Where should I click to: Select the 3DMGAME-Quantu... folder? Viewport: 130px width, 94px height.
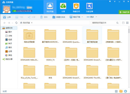[x=71, y=36]
